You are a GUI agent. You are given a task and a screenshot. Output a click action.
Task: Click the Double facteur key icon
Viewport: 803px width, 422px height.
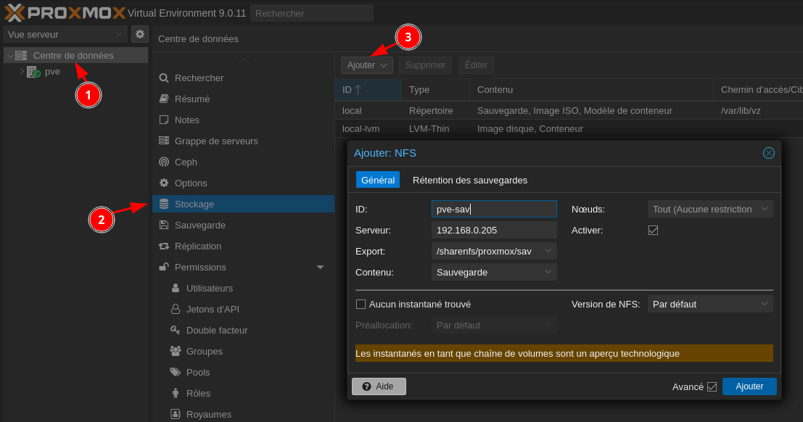point(175,330)
